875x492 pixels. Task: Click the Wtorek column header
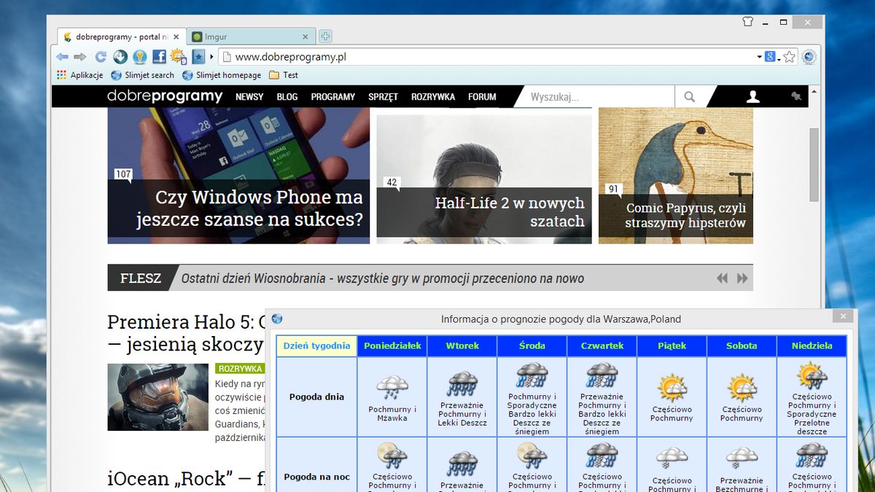click(x=462, y=345)
